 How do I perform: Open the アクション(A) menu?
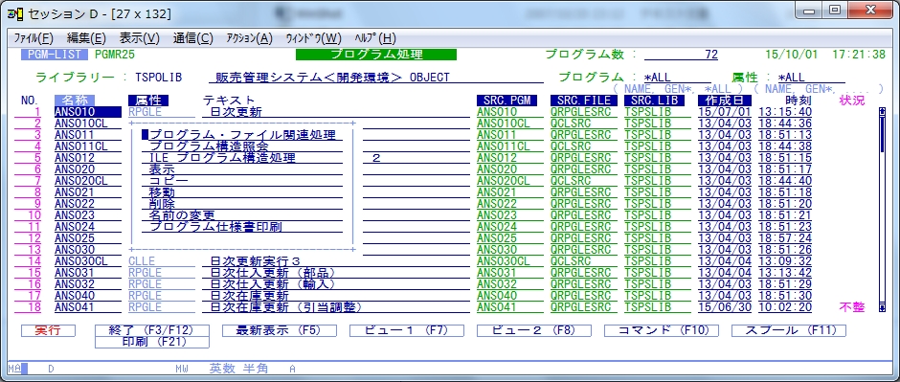tap(250, 38)
